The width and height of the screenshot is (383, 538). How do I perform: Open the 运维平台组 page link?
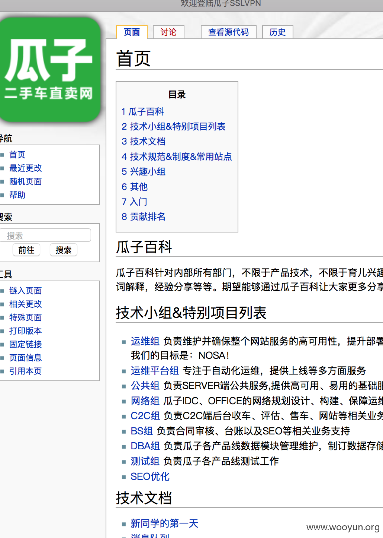tap(155, 370)
